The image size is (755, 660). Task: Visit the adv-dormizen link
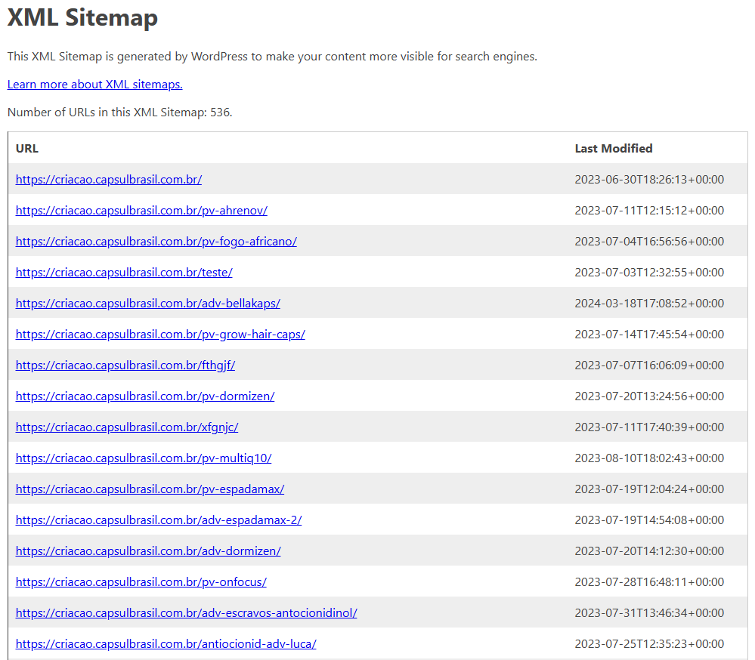(148, 551)
